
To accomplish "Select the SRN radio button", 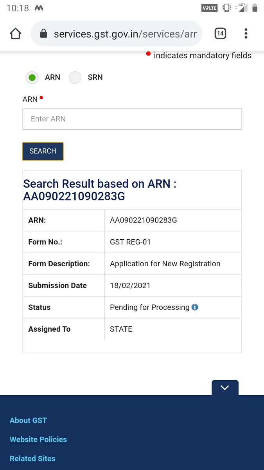I will pyautogui.click(x=75, y=78).
